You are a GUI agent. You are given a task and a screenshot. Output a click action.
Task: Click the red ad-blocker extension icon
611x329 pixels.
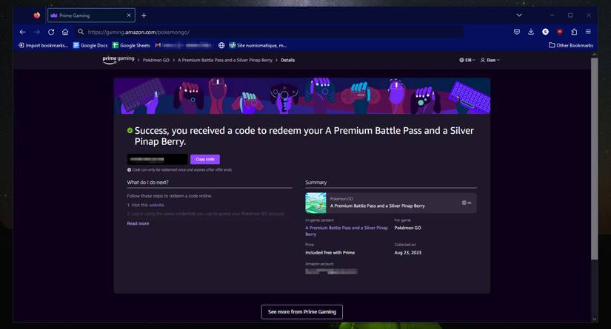pyautogui.click(x=560, y=32)
